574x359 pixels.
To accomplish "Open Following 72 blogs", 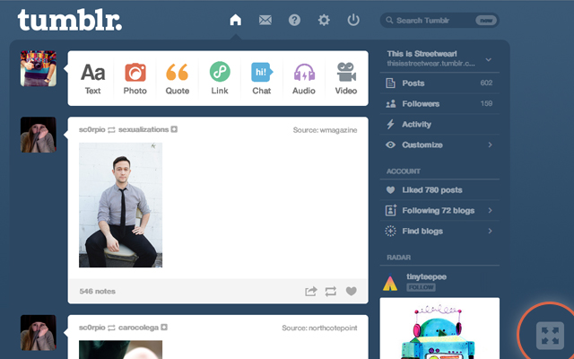I will [x=439, y=210].
